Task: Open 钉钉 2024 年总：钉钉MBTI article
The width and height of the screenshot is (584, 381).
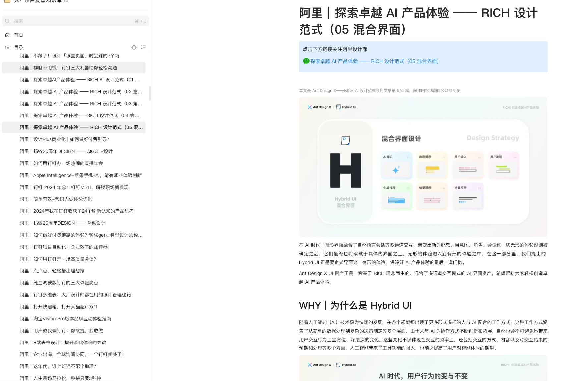Action: [74, 187]
